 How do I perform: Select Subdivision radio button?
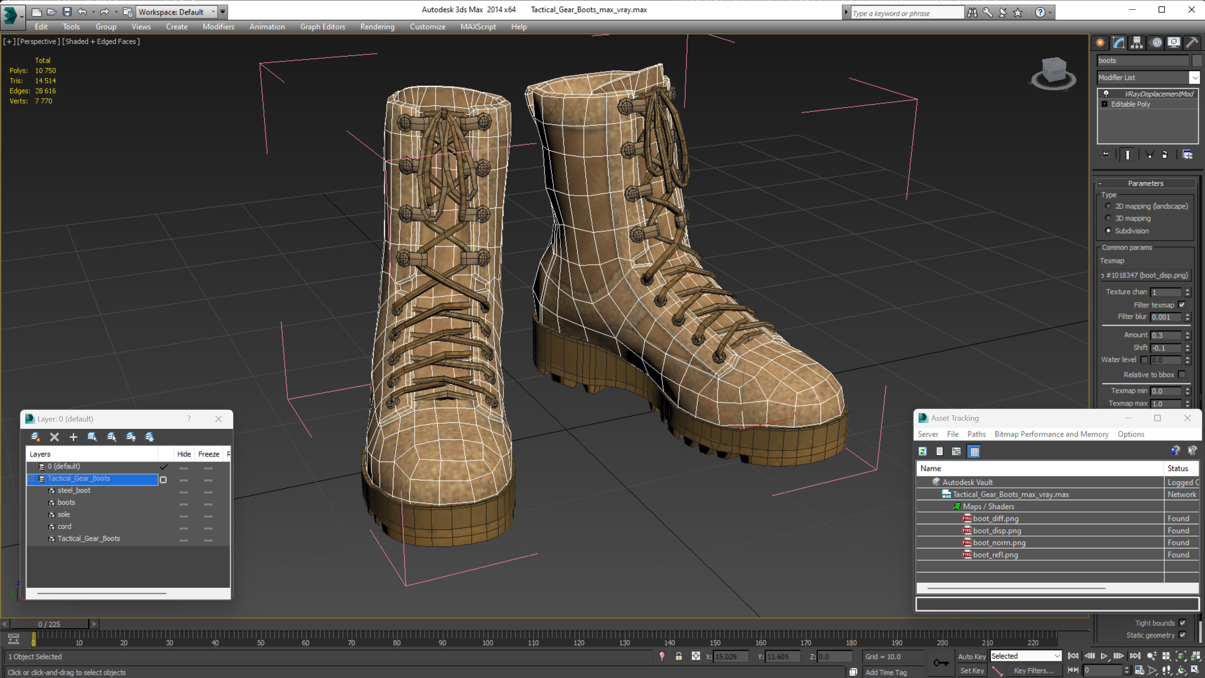click(1108, 231)
